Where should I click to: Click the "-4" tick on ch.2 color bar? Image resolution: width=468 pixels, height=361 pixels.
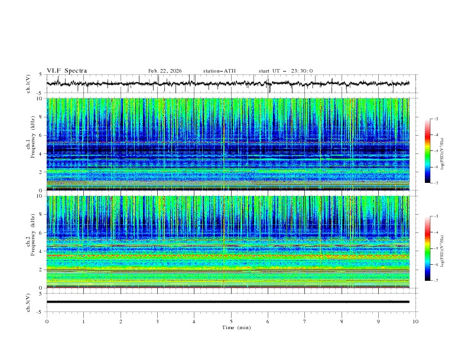(436, 232)
